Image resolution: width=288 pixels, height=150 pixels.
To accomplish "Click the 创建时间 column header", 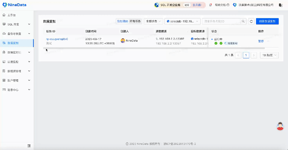I will (x=91, y=31).
